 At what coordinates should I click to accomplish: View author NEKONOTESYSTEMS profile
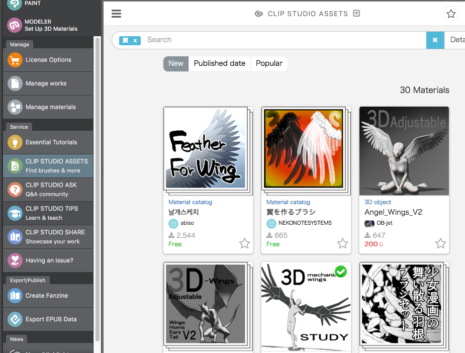[x=305, y=223]
